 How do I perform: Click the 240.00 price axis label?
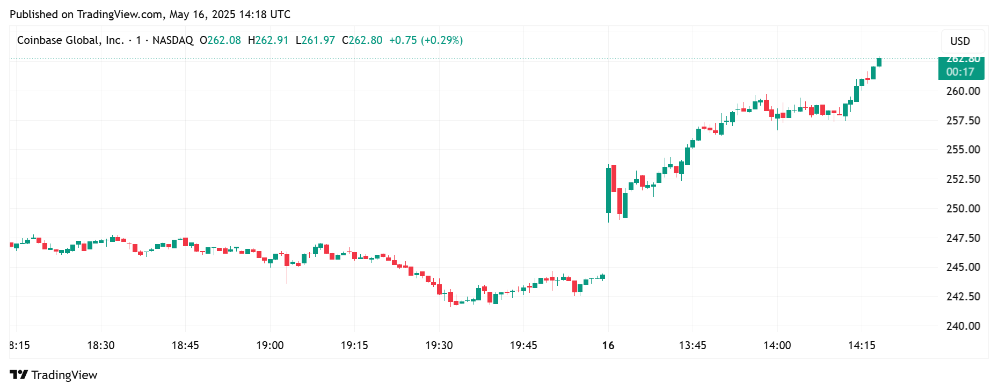tap(963, 326)
